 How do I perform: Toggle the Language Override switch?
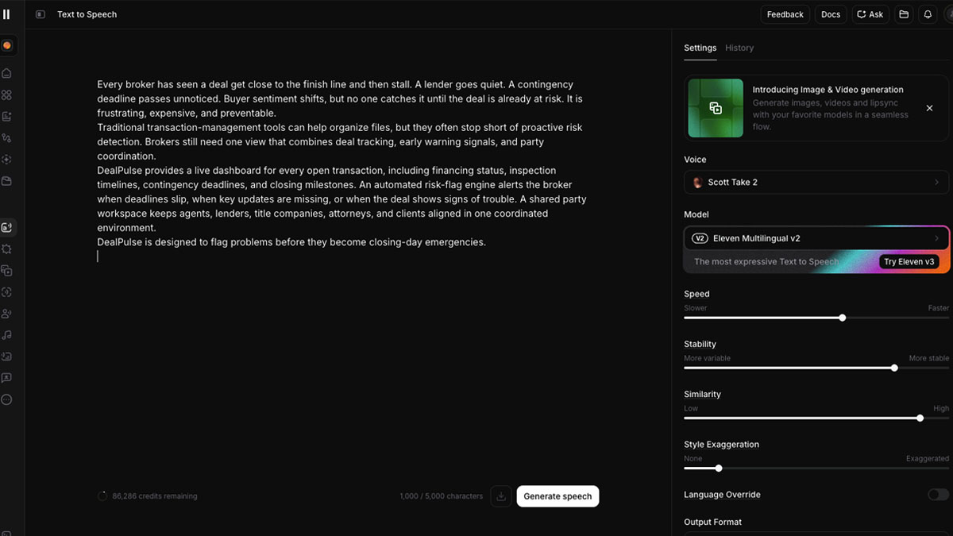pyautogui.click(x=938, y=495)
